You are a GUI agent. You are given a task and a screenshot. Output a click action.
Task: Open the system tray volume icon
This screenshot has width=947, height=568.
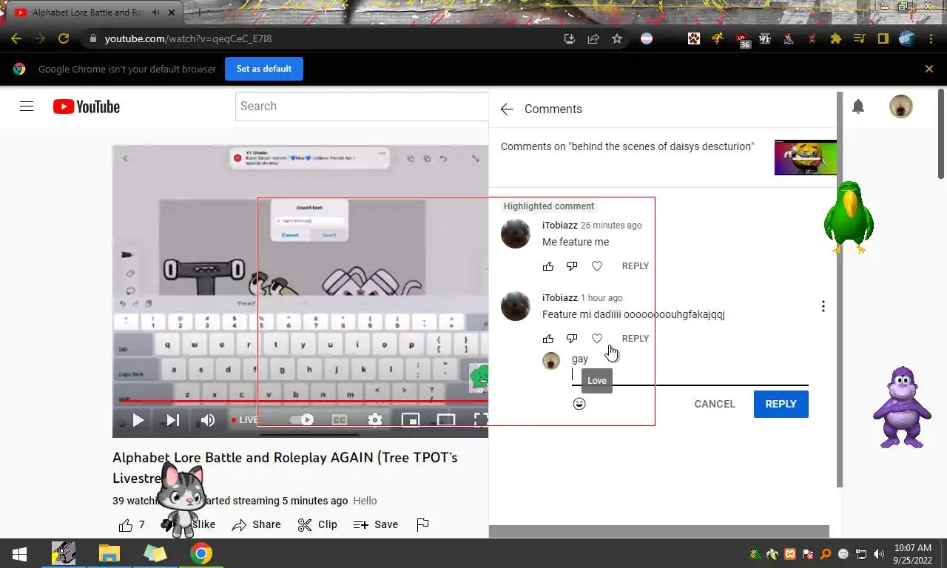879,554
